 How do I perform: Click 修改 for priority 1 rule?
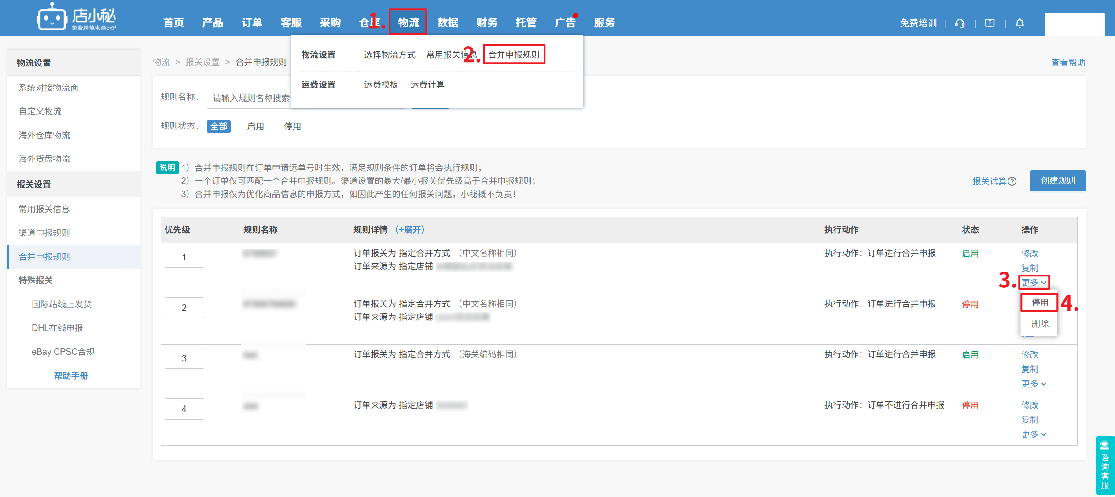tap(1030, 254)
